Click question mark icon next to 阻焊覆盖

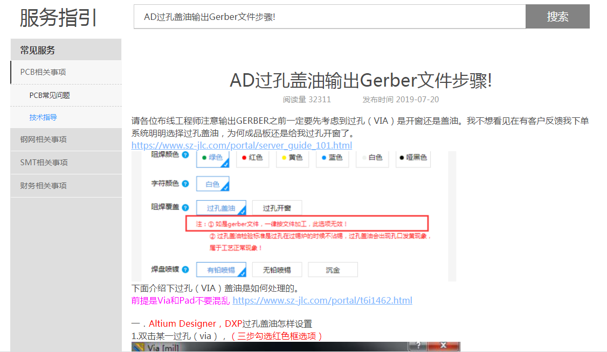(185, 207)
